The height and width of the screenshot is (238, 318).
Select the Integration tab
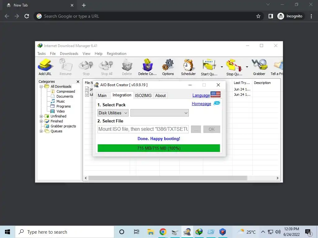coord(122,95)
